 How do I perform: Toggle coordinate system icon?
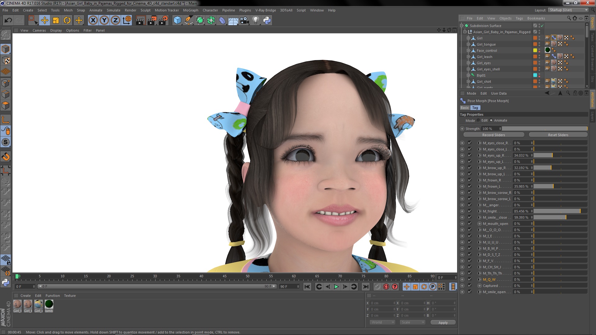pyautogui.click(x=127, y=20)
